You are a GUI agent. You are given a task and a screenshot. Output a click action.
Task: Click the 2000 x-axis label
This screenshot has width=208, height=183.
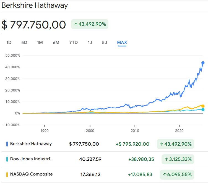click(x=90, y=131)
